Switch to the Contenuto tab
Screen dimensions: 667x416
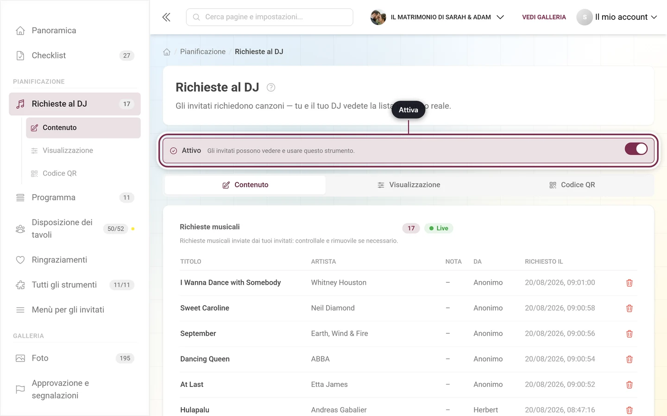(245, 185)
